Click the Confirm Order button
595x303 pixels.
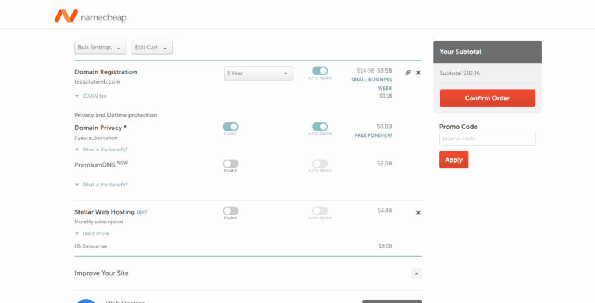pos(487,98)
